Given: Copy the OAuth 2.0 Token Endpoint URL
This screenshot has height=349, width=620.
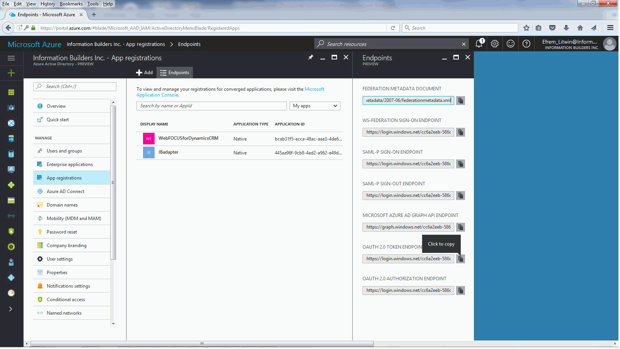Looking at the screenshot, I should [x=460, y=259].
